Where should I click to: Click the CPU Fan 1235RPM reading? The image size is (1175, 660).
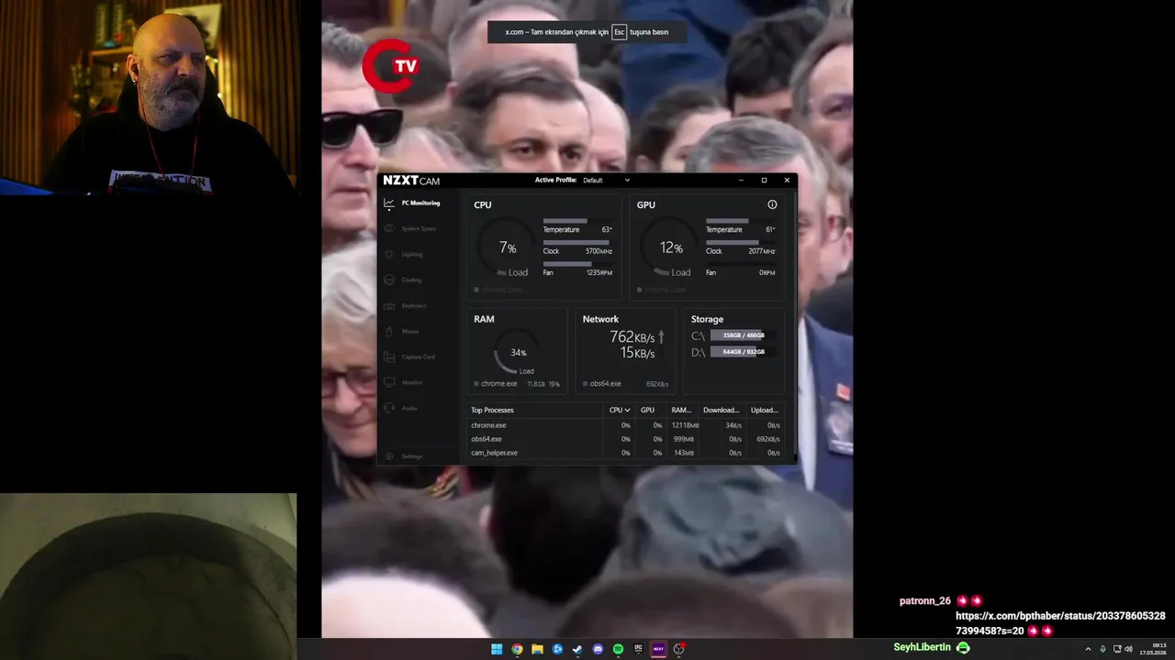click(x=599, y=273)
